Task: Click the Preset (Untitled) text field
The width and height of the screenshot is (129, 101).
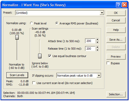Action: point(58,13)
